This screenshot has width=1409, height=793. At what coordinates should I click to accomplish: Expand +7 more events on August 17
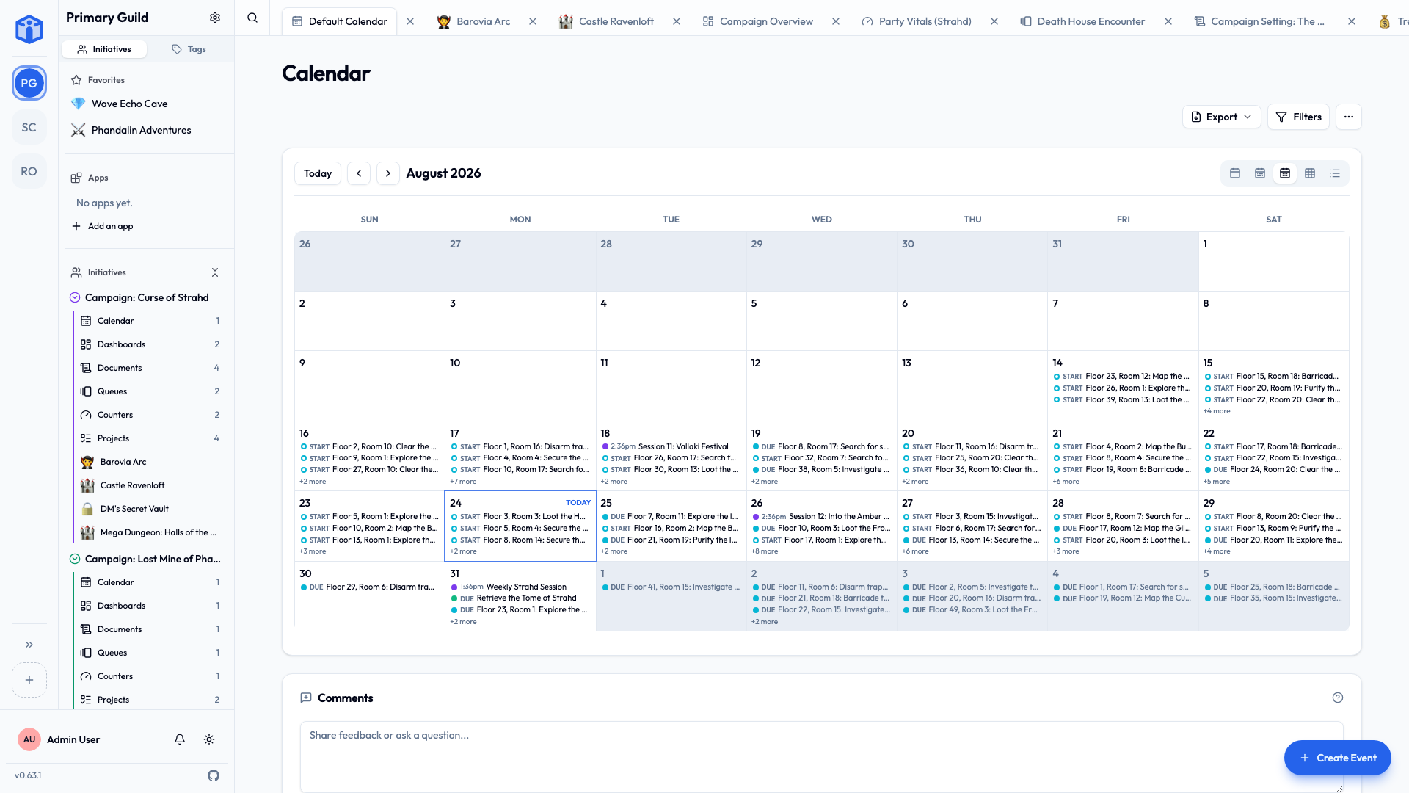coord(463,482)
